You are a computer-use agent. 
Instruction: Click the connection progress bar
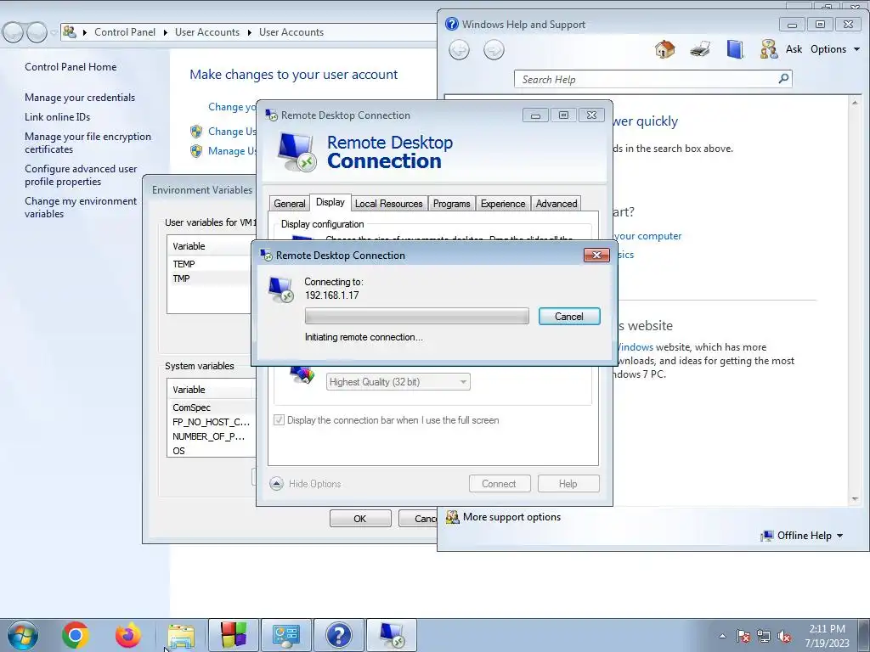pyautogui.click(x=416, y=316)
